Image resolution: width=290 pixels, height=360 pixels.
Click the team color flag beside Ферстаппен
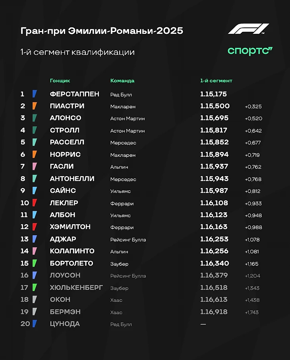[x=35, y=94]
